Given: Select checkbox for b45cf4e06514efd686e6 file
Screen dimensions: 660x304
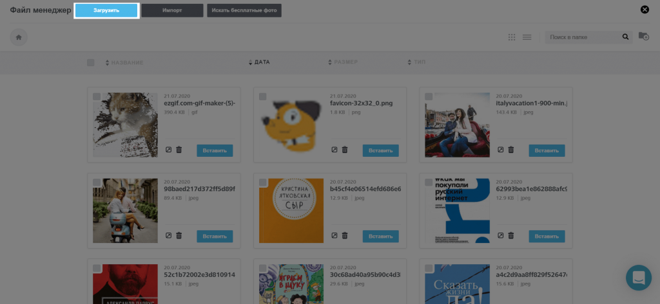Looking at the screenshot, I should click(263, 183).
